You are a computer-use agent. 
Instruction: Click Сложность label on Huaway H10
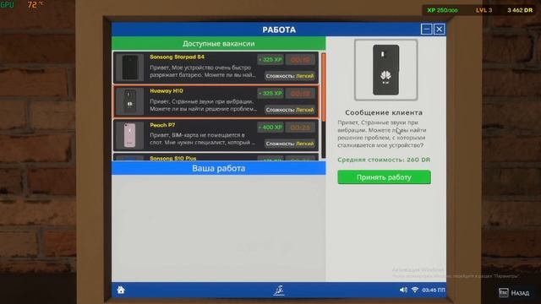290,110
